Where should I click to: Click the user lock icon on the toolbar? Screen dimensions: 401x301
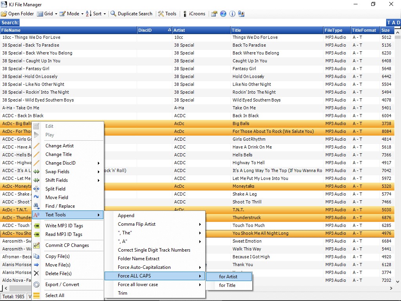pyautogui.click(x=242, y=13)
